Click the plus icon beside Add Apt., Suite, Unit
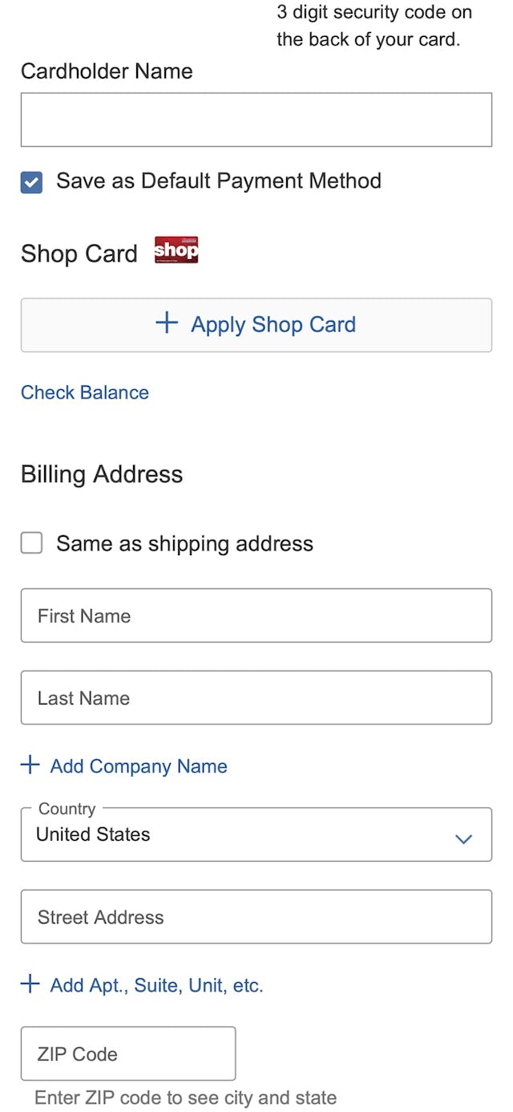513x1112 pixels. [x=29, y=984]
